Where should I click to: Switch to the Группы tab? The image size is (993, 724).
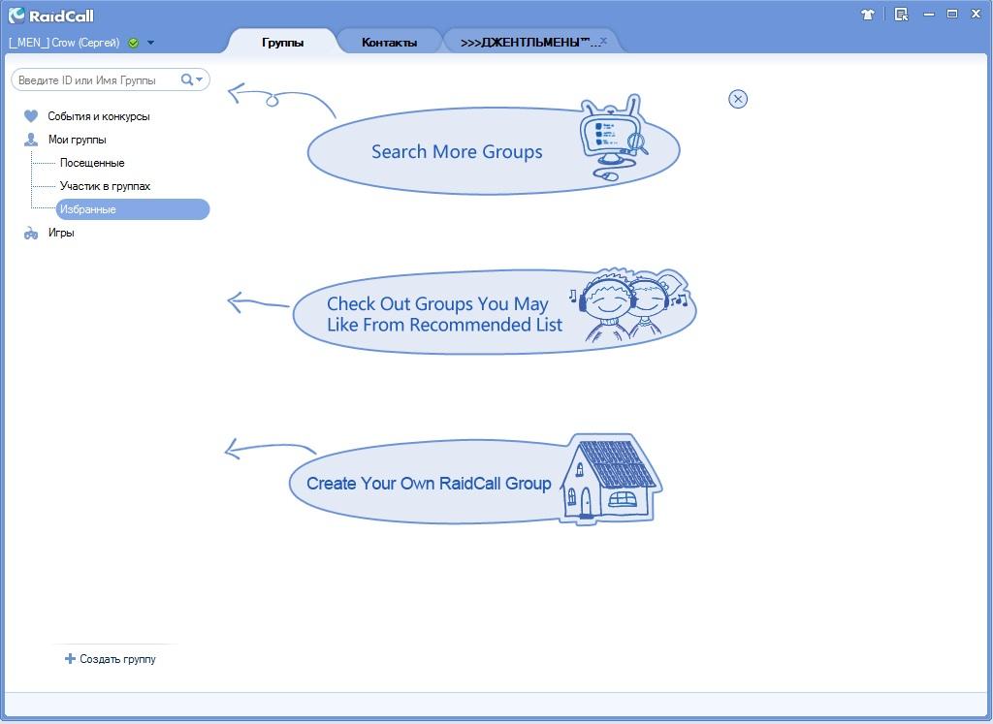282,43
